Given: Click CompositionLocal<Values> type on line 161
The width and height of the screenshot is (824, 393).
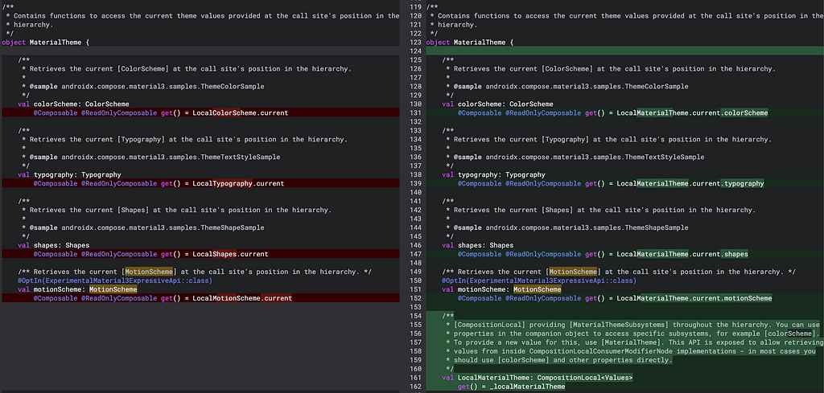Looking at the screenshot, I should (585, 377).
